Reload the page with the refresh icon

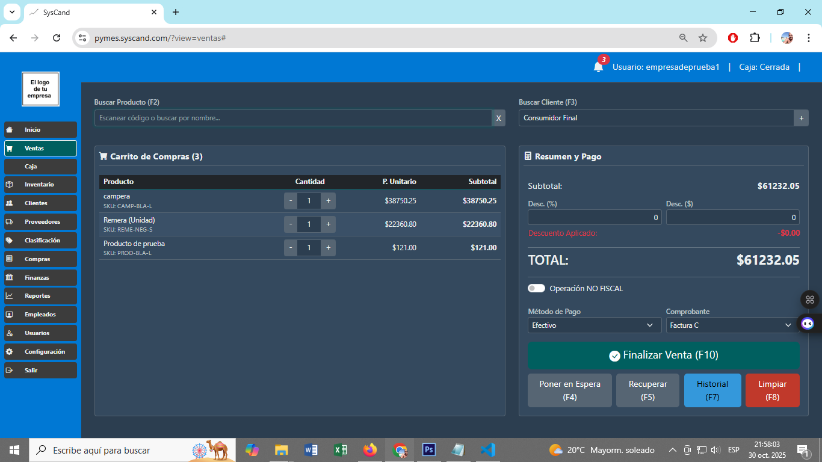tap(57, 38)
